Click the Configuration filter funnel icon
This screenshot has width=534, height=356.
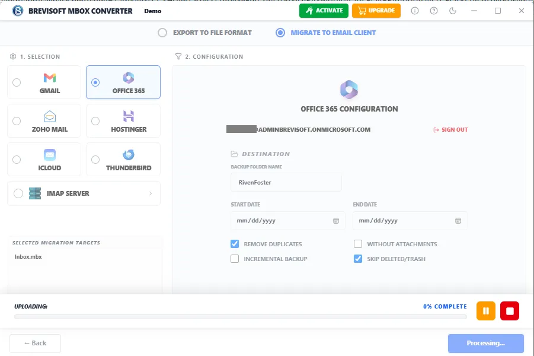tap(178, 56)
